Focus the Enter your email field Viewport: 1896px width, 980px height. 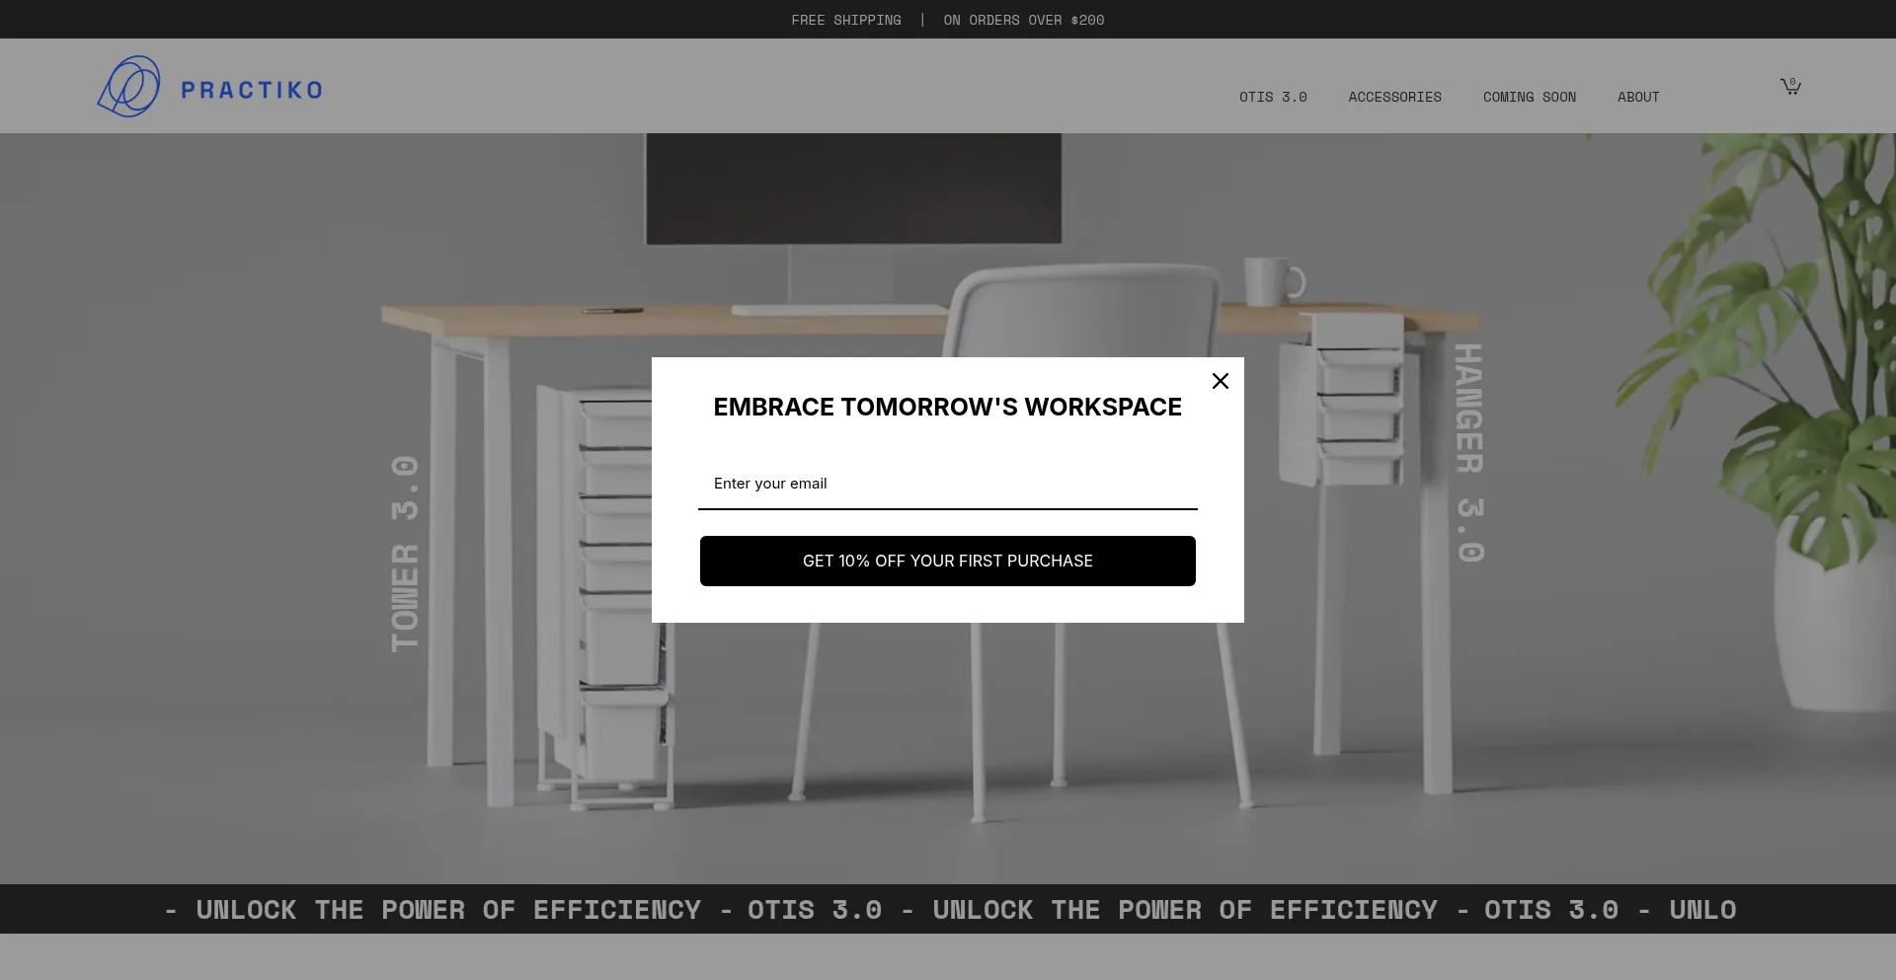(947, 484)
